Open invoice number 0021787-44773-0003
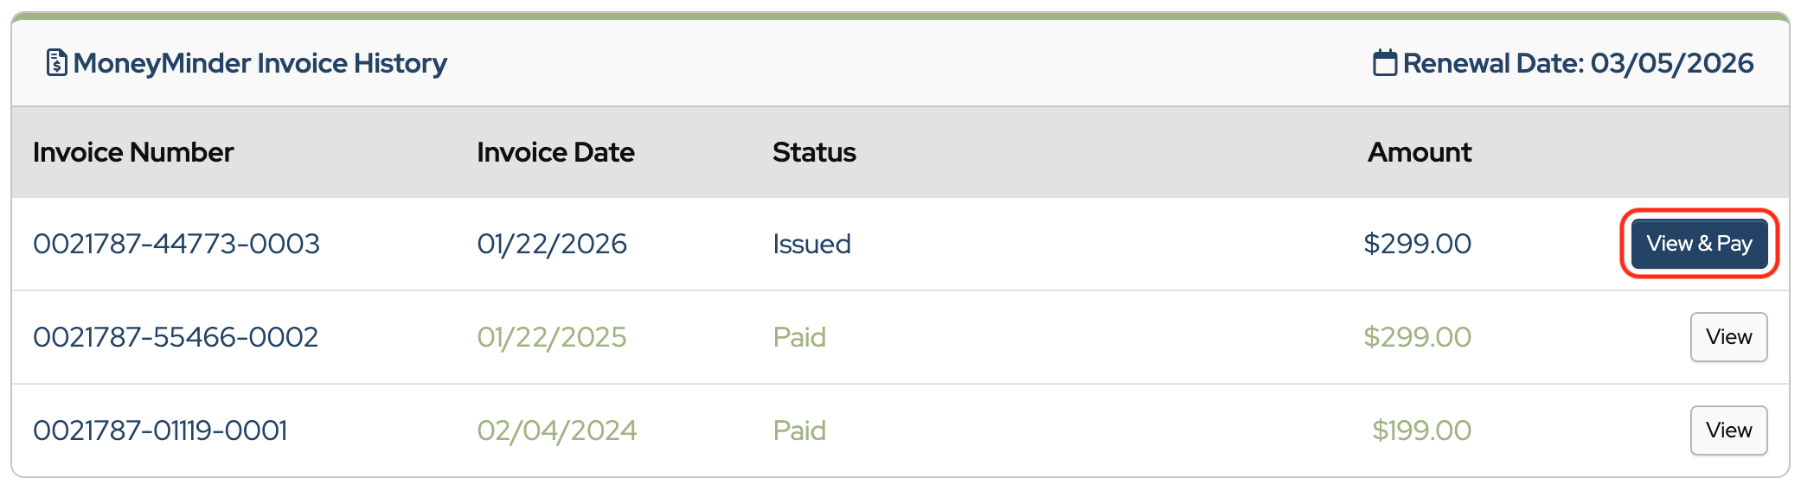 [x=176, y=244]
